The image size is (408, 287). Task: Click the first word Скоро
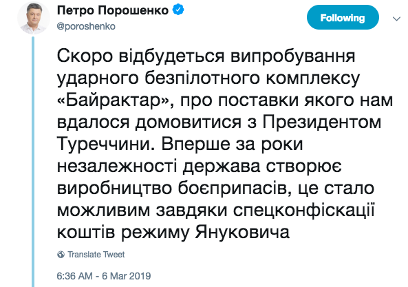tap(85, 56)
